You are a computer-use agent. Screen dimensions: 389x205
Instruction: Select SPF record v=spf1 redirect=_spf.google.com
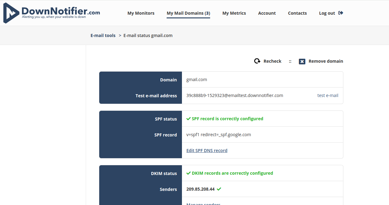[219, 135]
